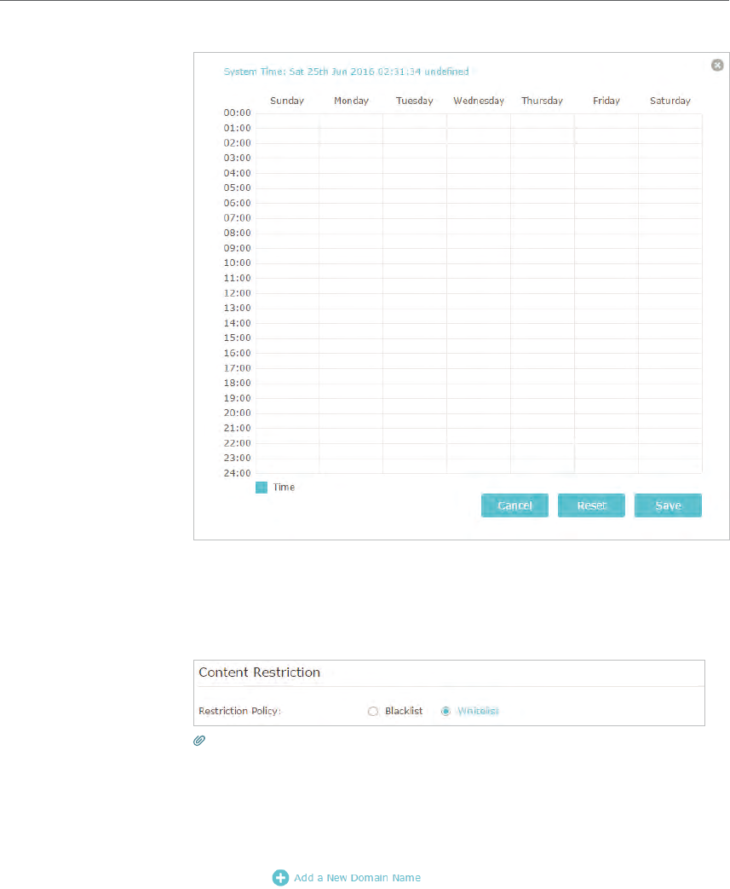Click the 00:00 row label
This screenshot has width=730, height=889.
[237, 113]
